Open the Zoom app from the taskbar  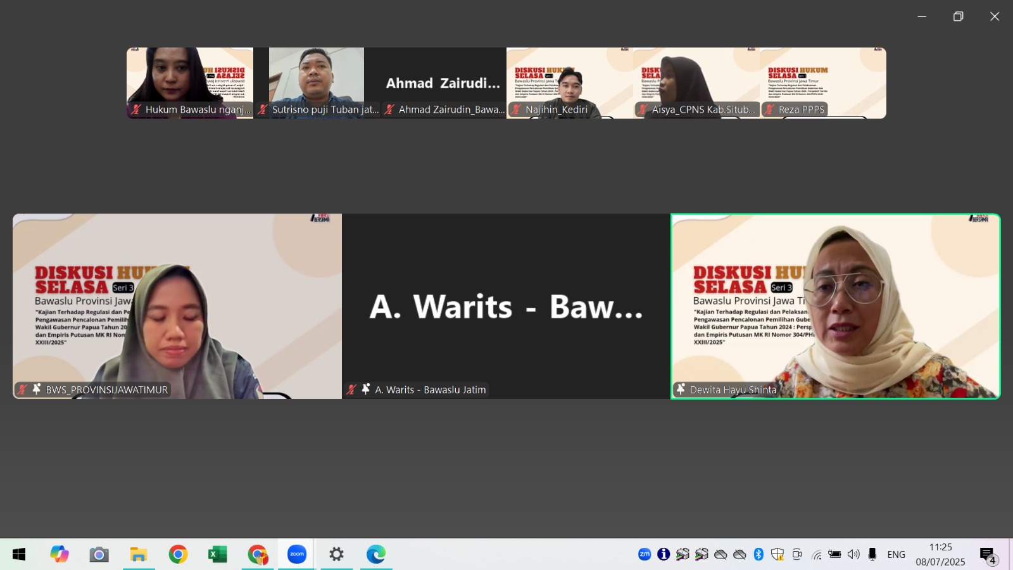(297, 554)
